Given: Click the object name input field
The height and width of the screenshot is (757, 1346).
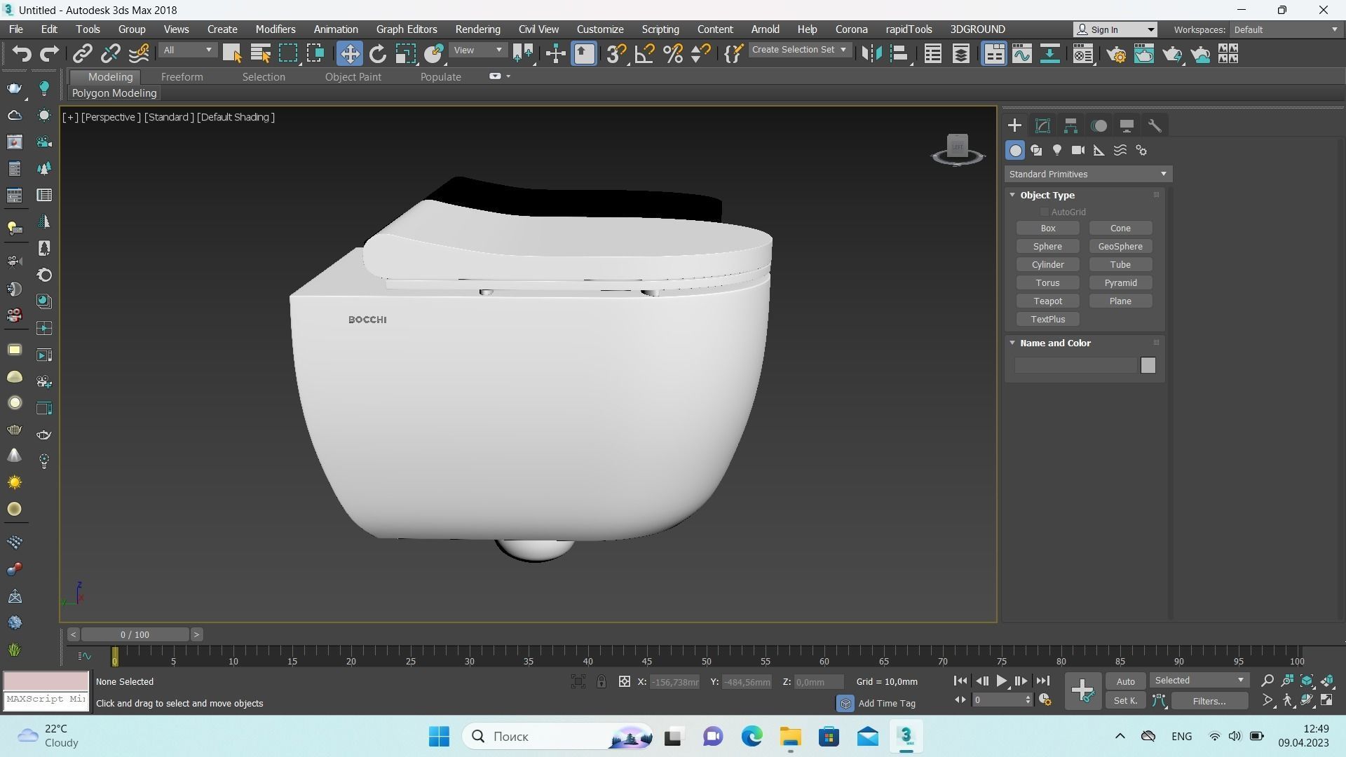Looking at the screenshot, I should tap(1075, 365).
